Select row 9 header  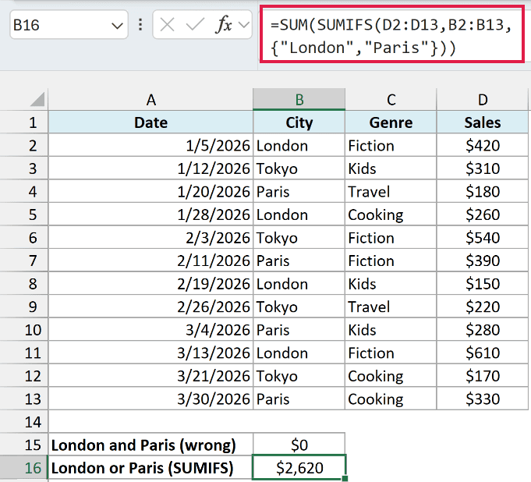[x=24, y=307]
